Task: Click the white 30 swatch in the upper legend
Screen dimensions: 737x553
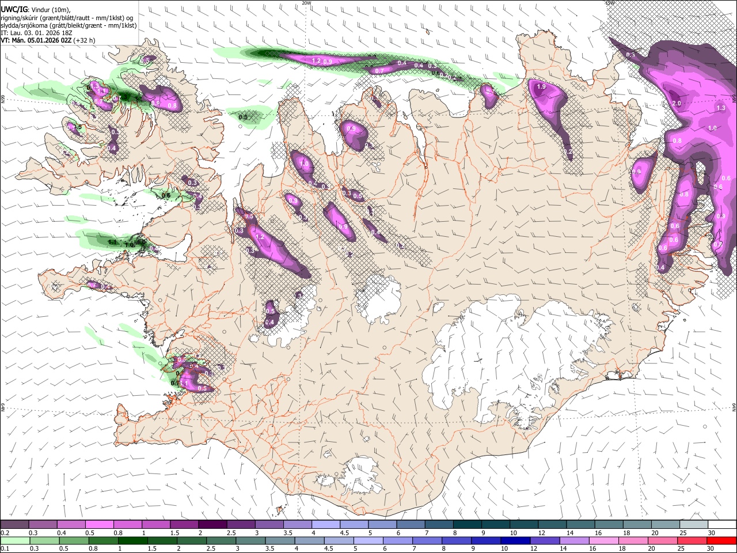Action: [723, 524]
